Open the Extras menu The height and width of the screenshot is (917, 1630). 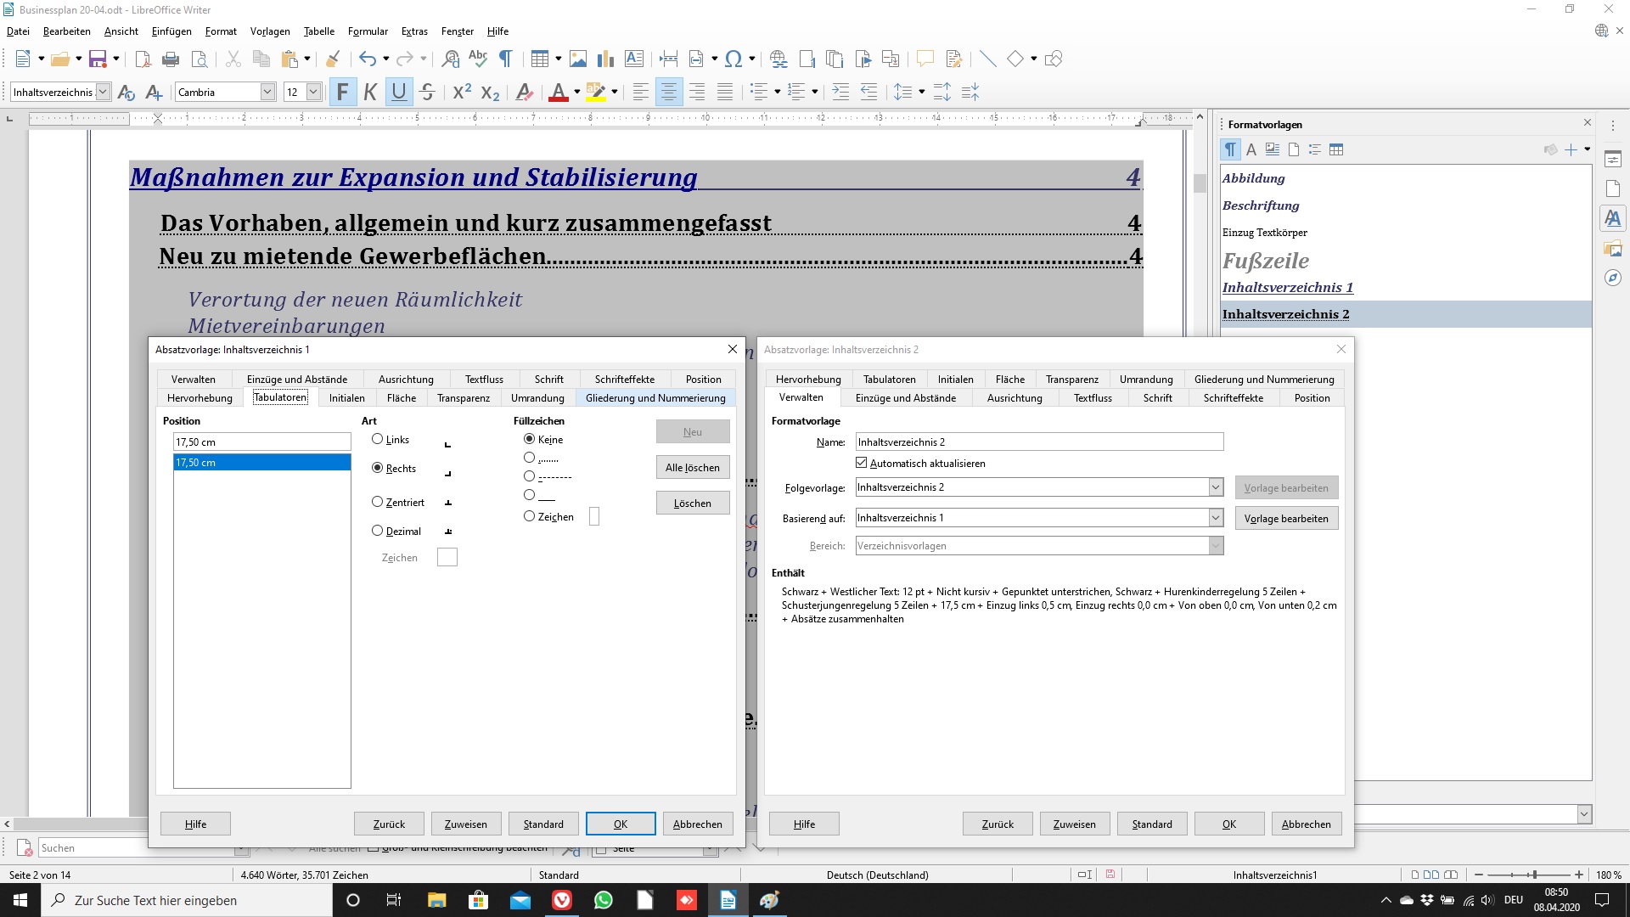click(x=414, y=31)
